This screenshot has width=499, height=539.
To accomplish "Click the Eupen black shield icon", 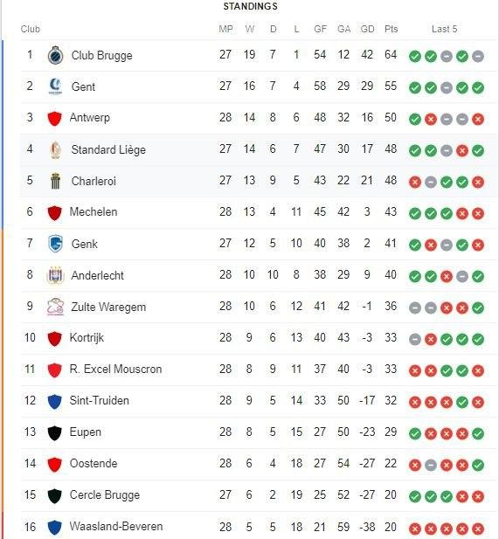I will (x=54, y=432).
